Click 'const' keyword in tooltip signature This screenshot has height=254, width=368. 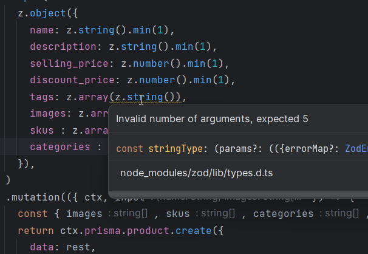129,149
